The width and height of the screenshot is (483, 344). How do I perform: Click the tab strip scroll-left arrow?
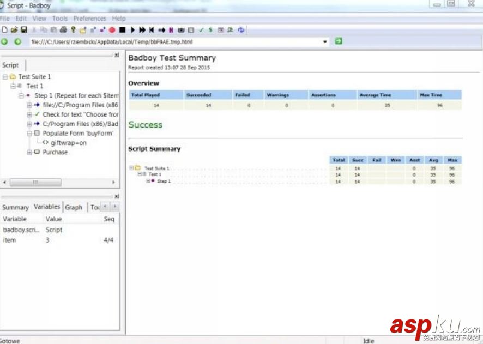tap(105, 206)
